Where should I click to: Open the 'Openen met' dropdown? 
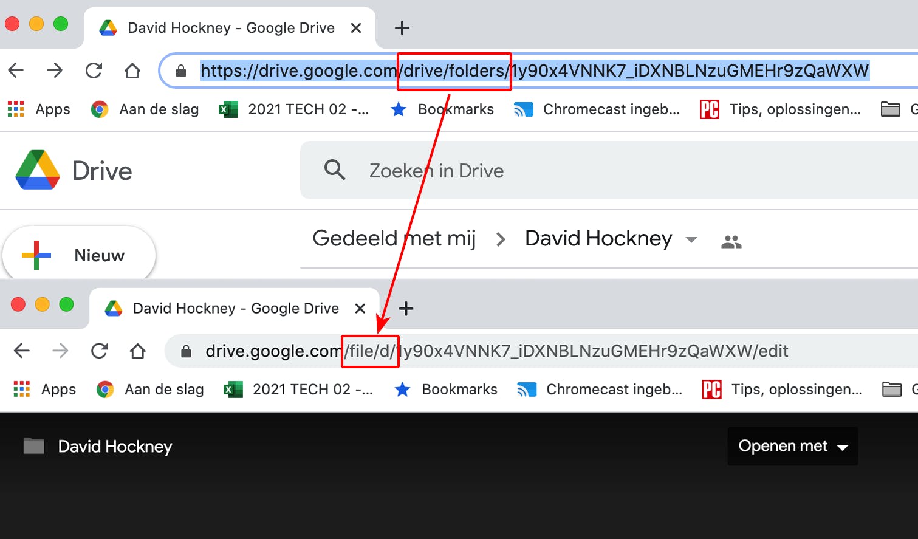pos(792,446)
